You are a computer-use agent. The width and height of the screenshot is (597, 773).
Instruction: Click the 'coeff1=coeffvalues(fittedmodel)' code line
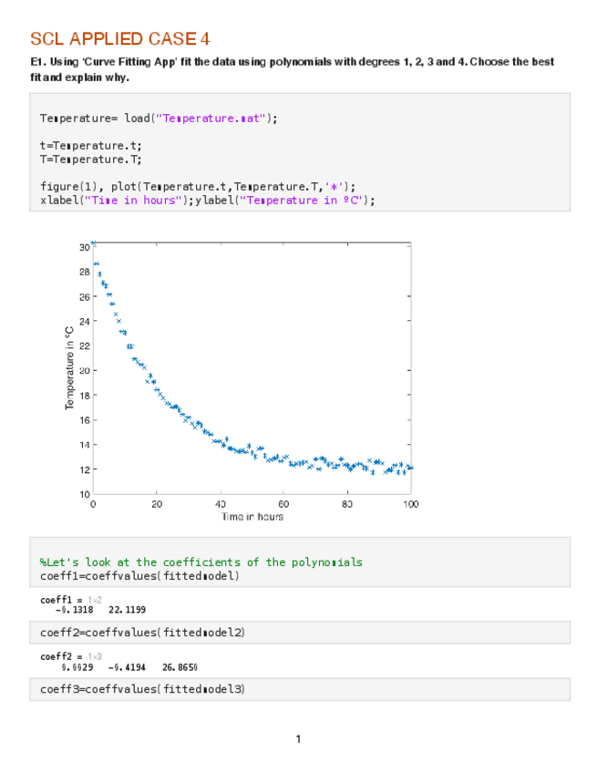pyautogui.click(x=140, y=576)
